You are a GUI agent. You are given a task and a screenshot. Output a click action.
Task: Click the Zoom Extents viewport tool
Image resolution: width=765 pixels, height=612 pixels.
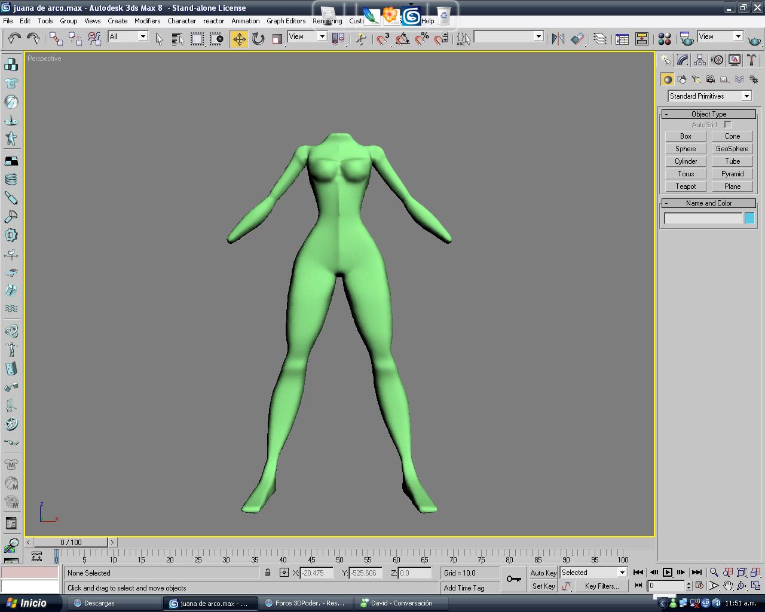(742, 572)
